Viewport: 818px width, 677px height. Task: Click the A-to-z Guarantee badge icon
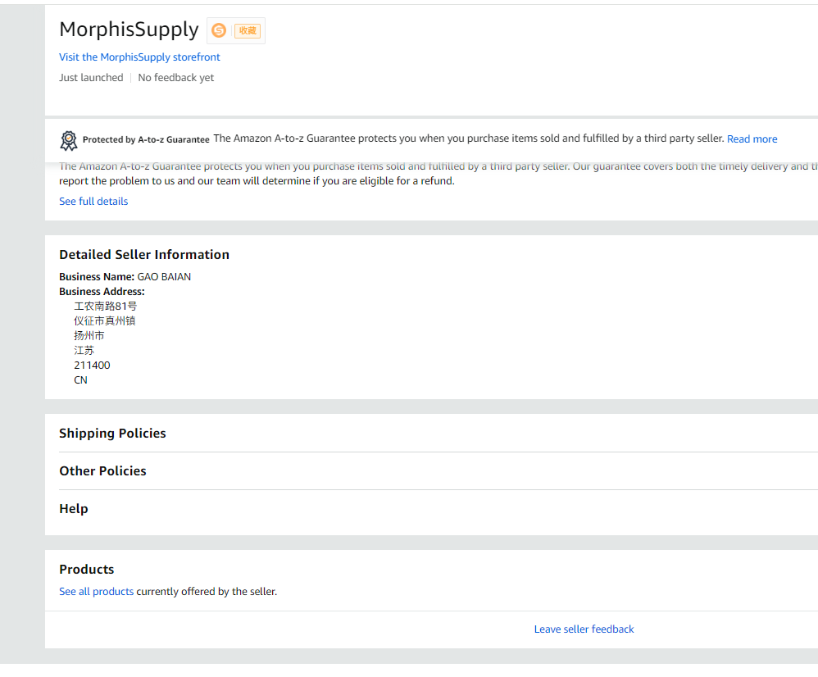[69, 140]
